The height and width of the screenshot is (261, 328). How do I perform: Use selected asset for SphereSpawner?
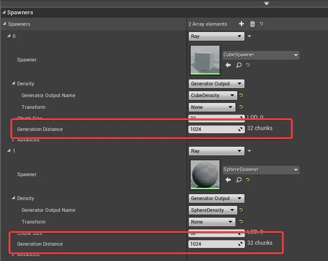point(228,180)
